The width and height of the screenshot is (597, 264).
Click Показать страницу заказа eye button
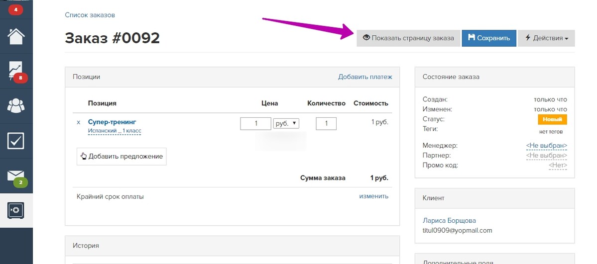[x=408, y=38]
